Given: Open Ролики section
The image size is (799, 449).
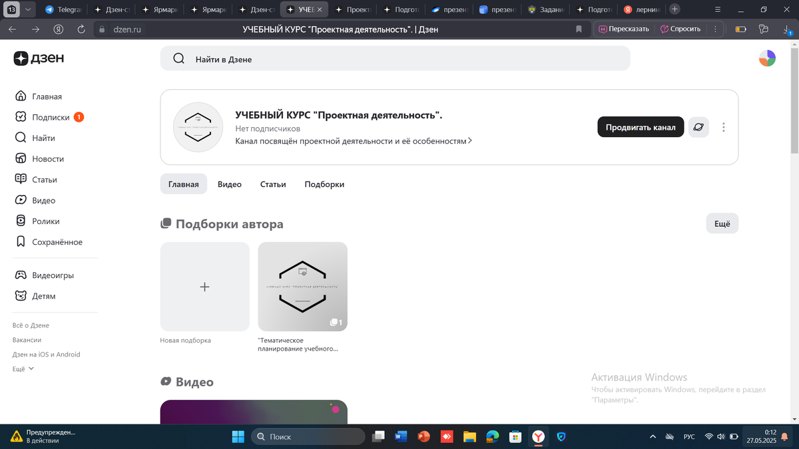Looking at the screenshot, I should 37,221.
